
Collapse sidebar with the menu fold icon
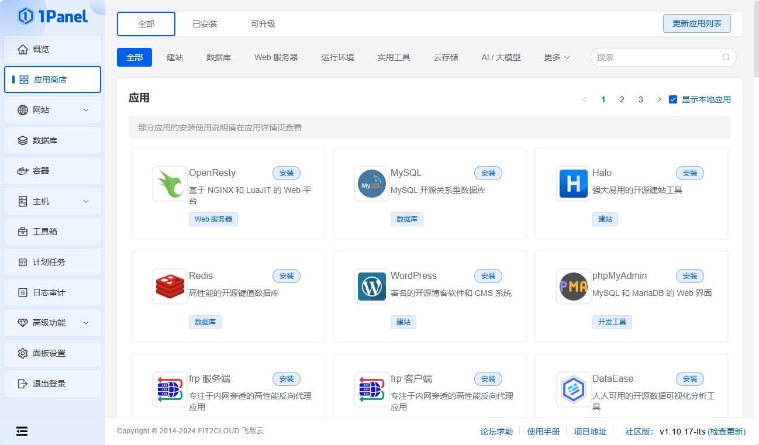(22, 431)
